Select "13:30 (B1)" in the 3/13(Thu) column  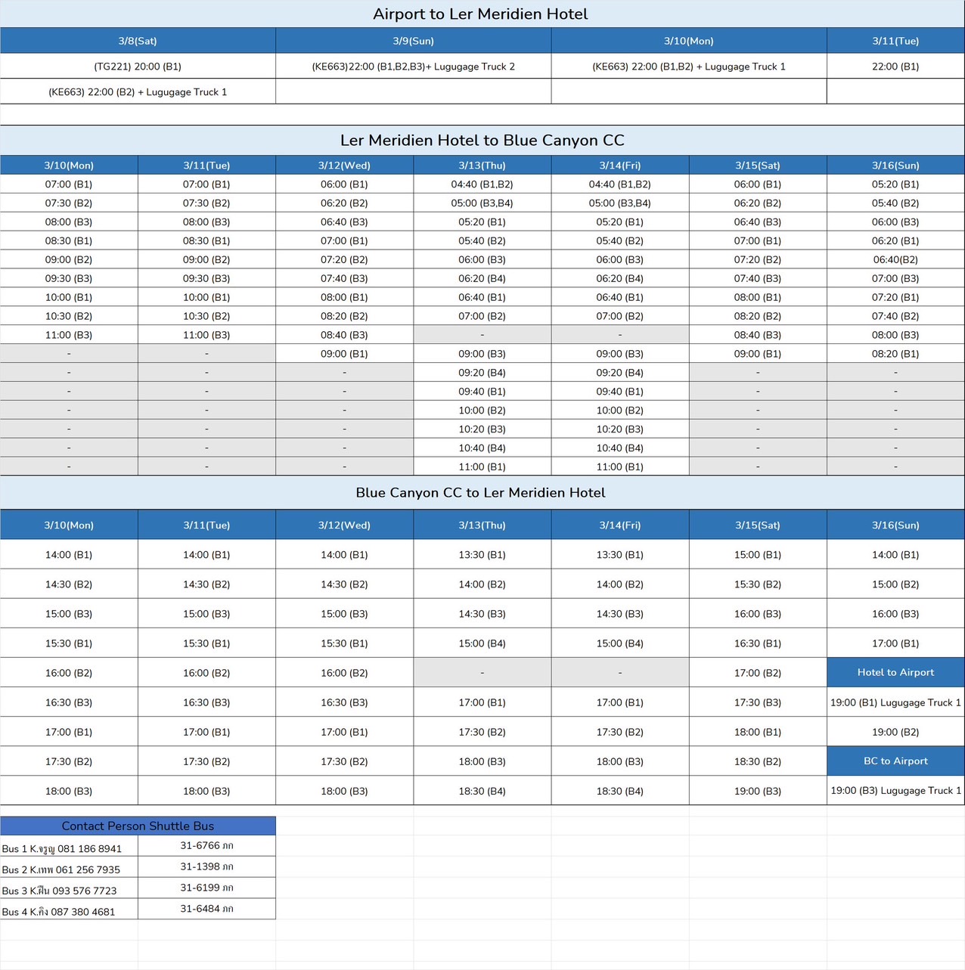pos(482,555)
